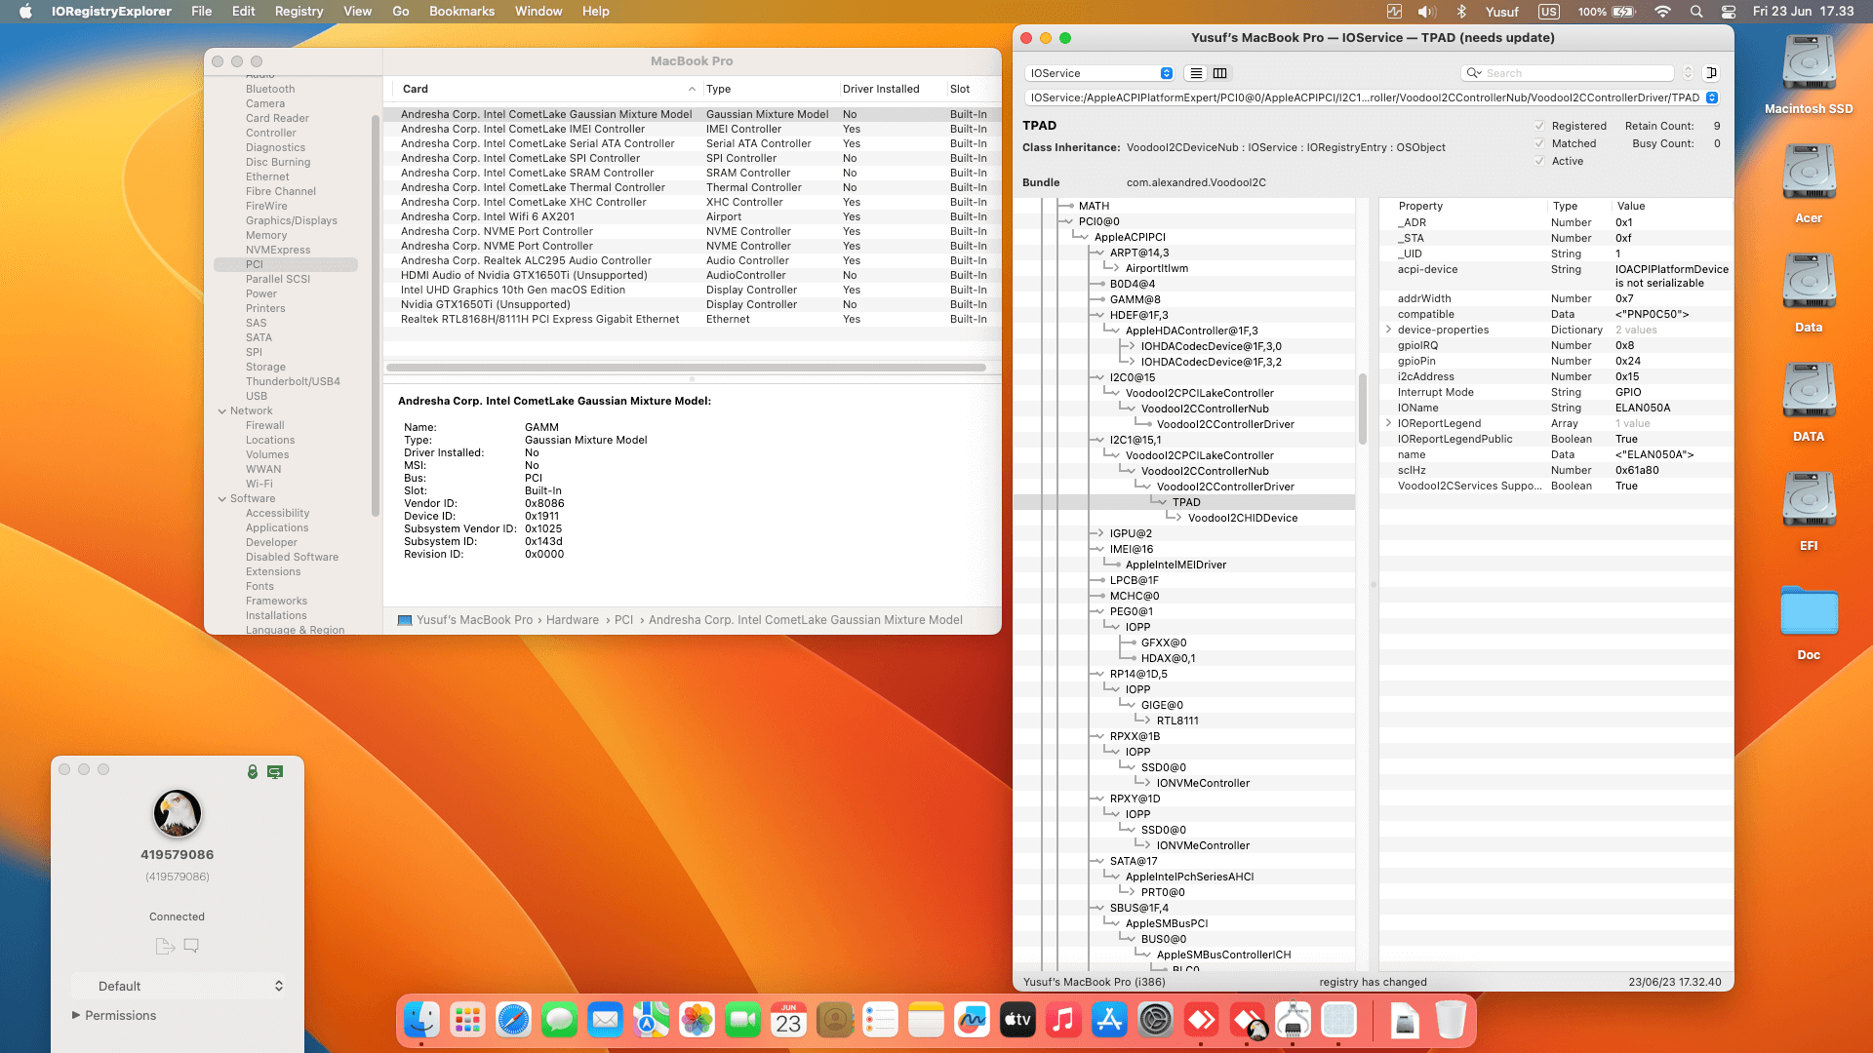
Task: Open System Information caliper icon in dock
Action: 1293,1021
